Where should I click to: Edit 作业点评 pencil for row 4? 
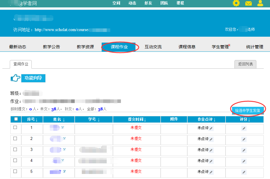click(x=211, y=161)
